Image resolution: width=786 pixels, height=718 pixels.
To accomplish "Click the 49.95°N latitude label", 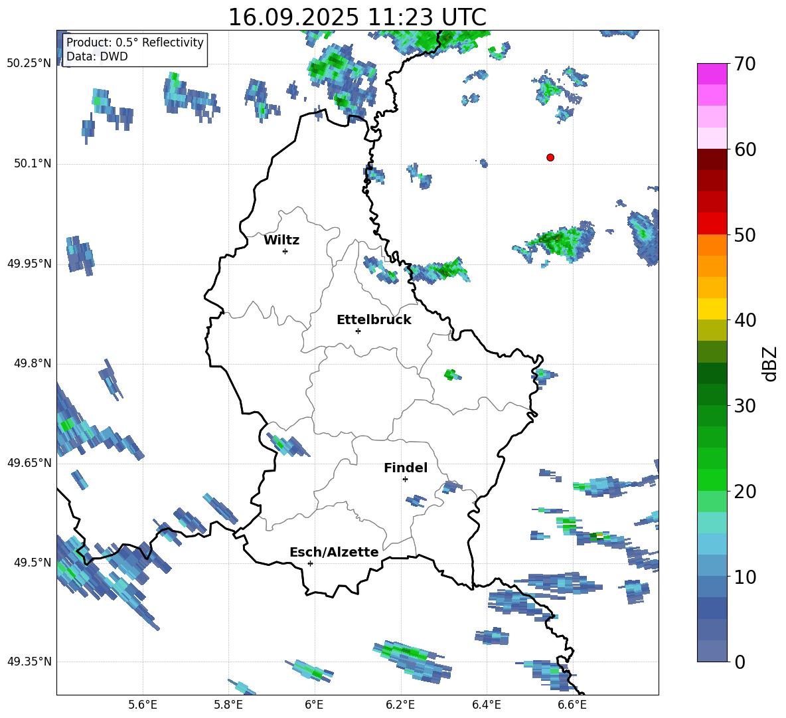I will pyautogui.click(x=29, y=264).
